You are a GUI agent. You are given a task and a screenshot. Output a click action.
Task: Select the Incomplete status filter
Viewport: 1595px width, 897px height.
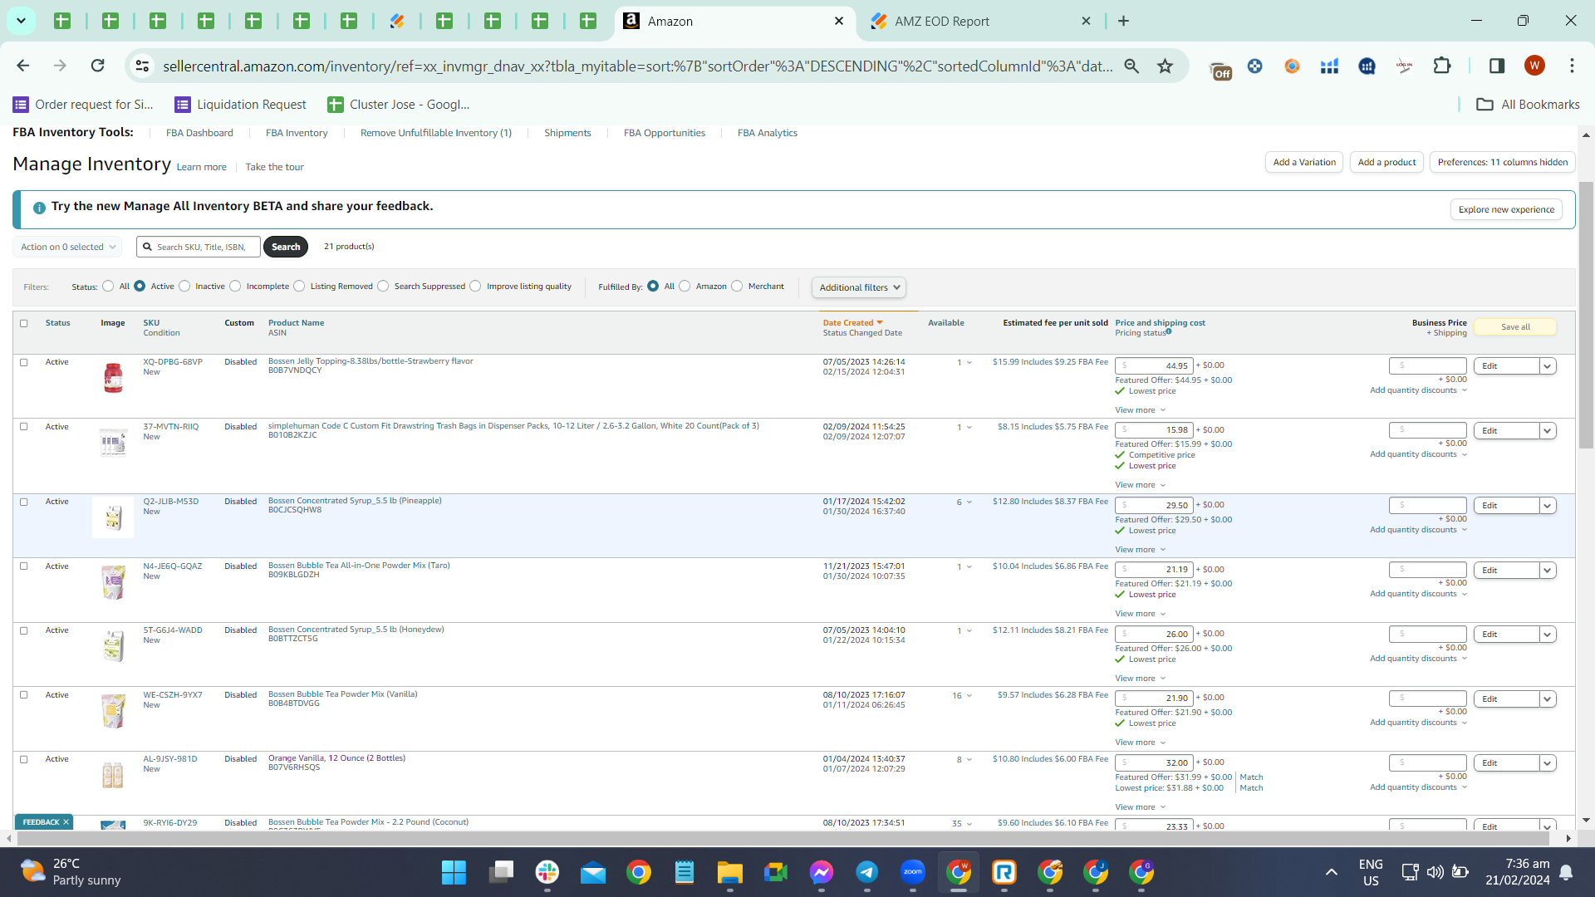[235, 287]
